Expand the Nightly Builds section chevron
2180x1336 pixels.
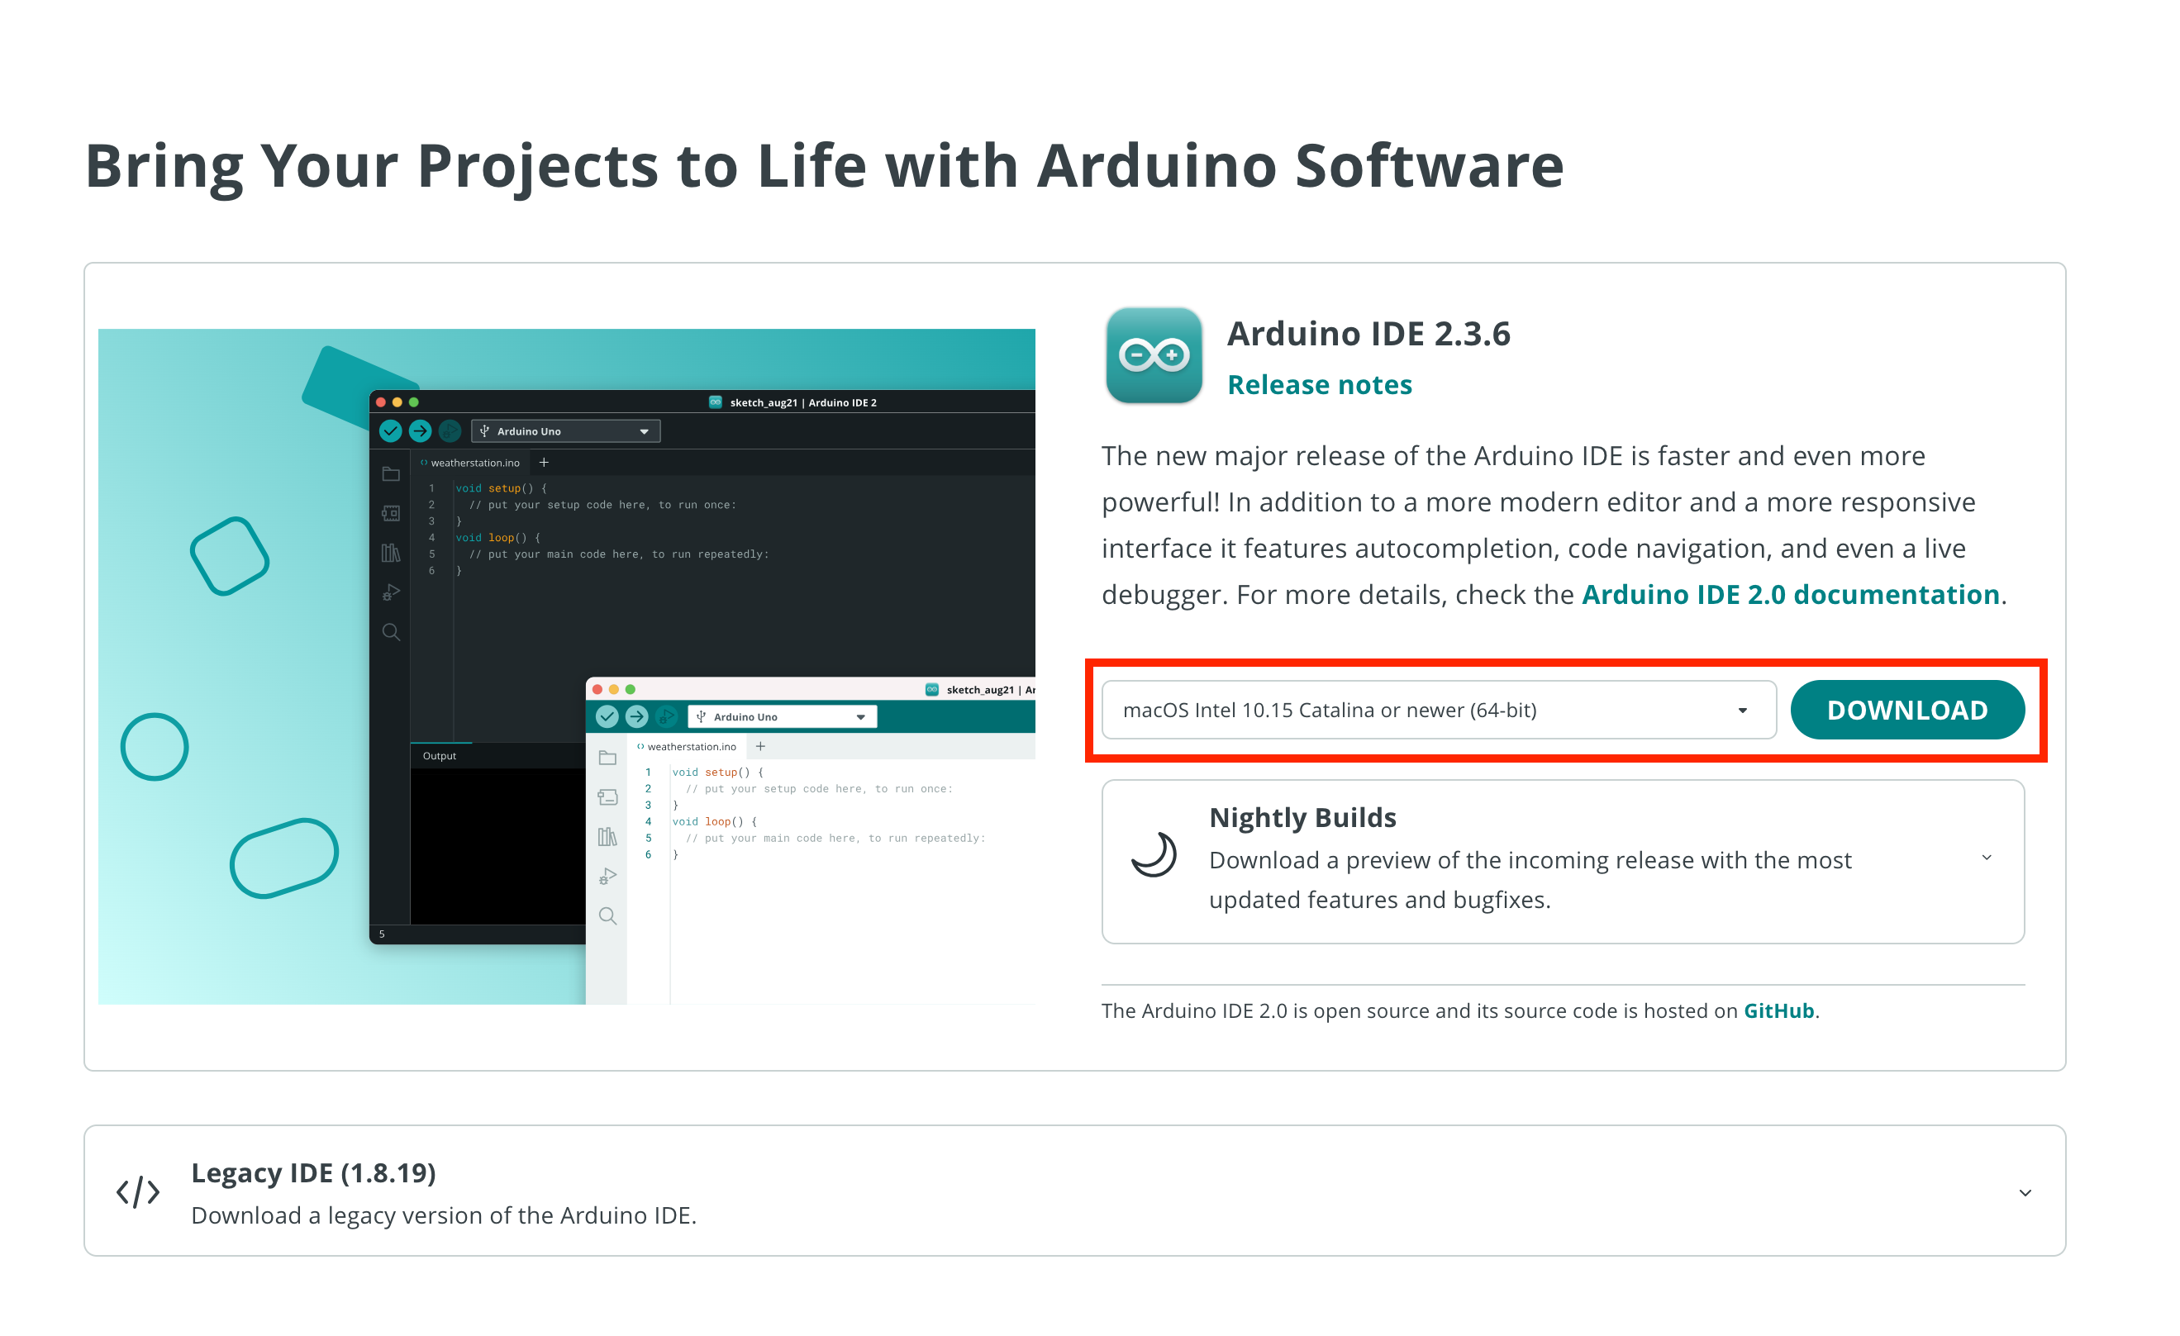[x=1987, y=858]
